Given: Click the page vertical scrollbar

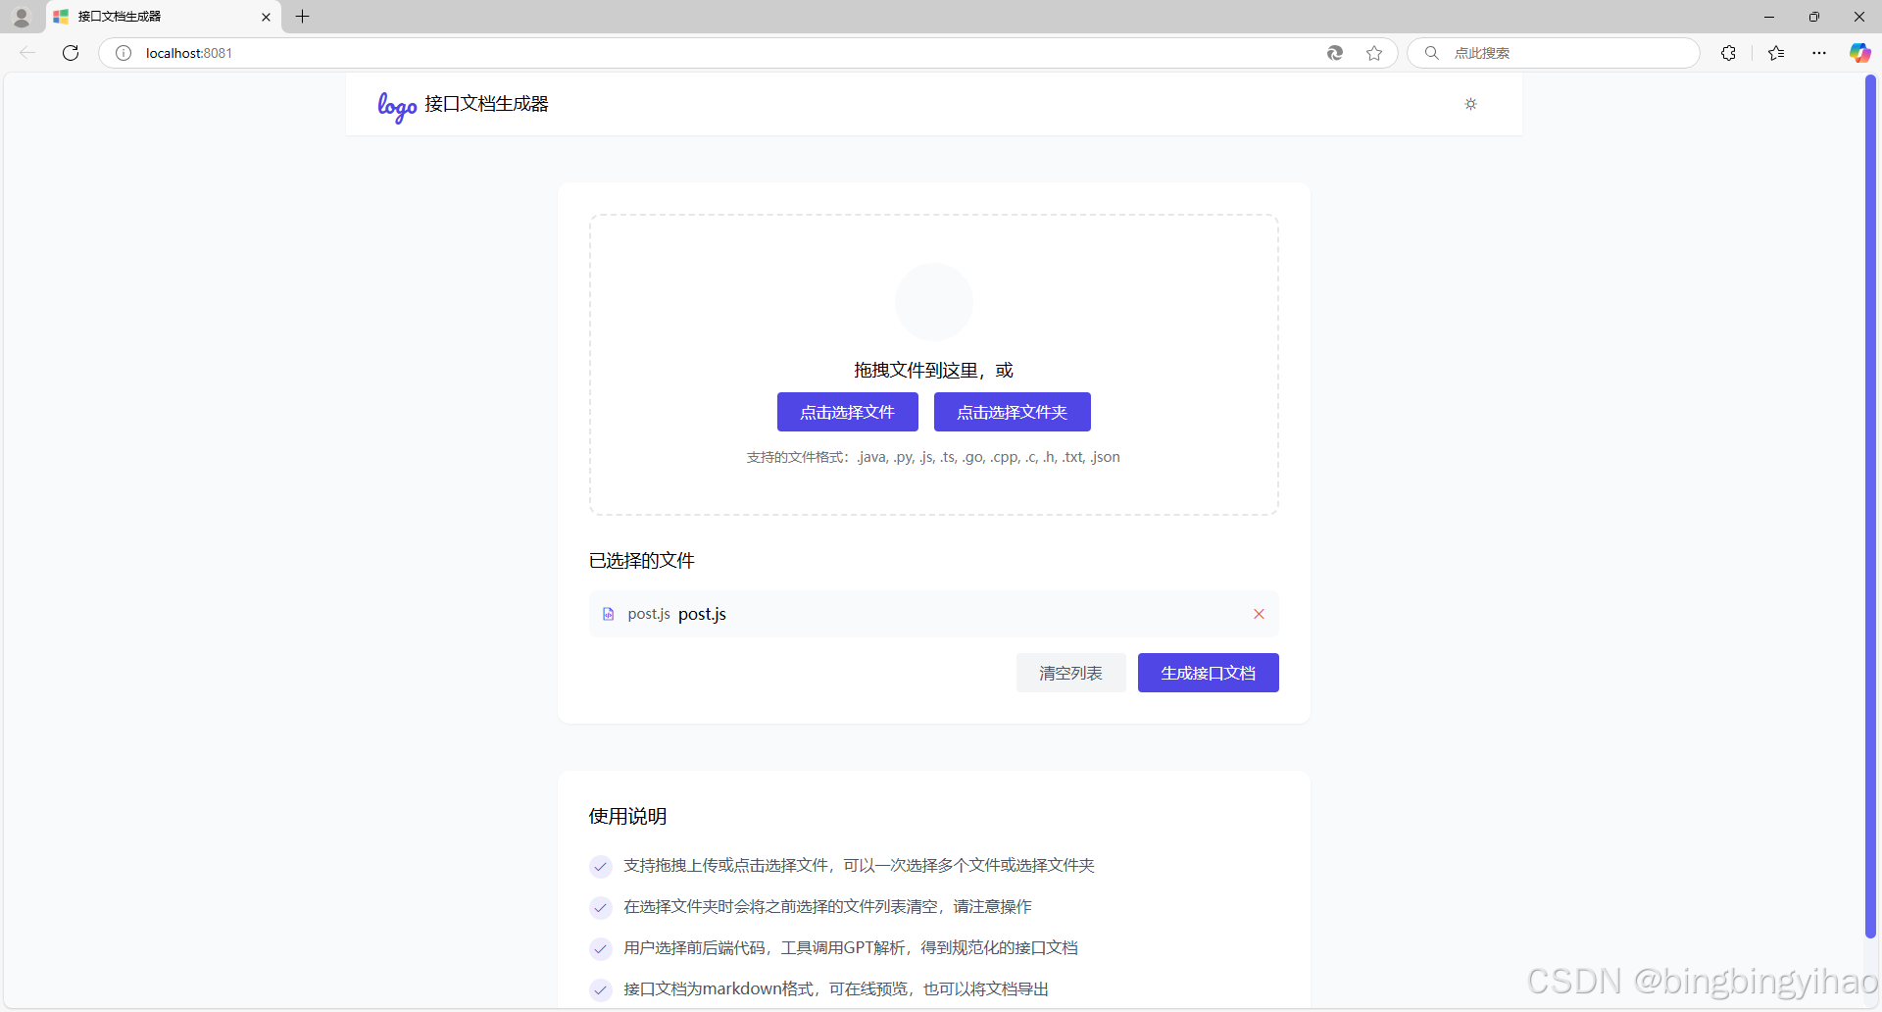Looking at the screenshot, I should (x=1870, y=506).
